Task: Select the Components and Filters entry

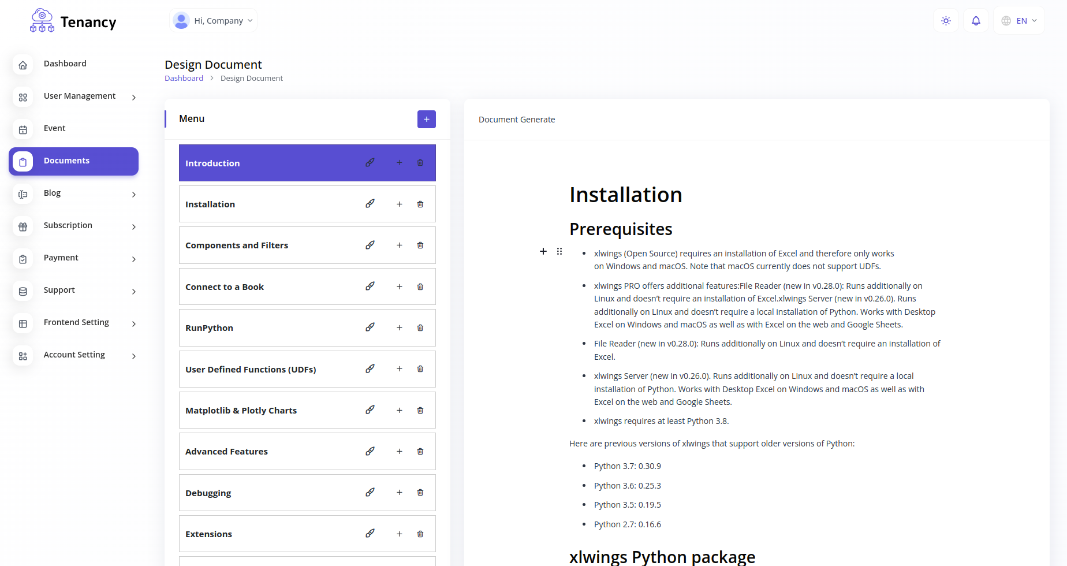Action: [237, 245]
